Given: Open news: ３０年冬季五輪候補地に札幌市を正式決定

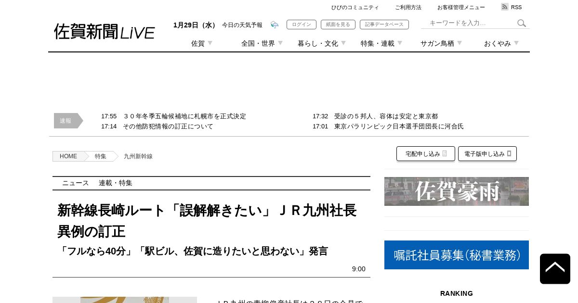Looking at the screenshot, I should 184,116.
